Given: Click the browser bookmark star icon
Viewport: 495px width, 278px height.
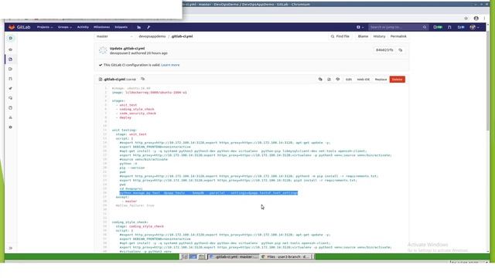Looking at the screenshot, I should pyautogui.click(x=466, y=19).
